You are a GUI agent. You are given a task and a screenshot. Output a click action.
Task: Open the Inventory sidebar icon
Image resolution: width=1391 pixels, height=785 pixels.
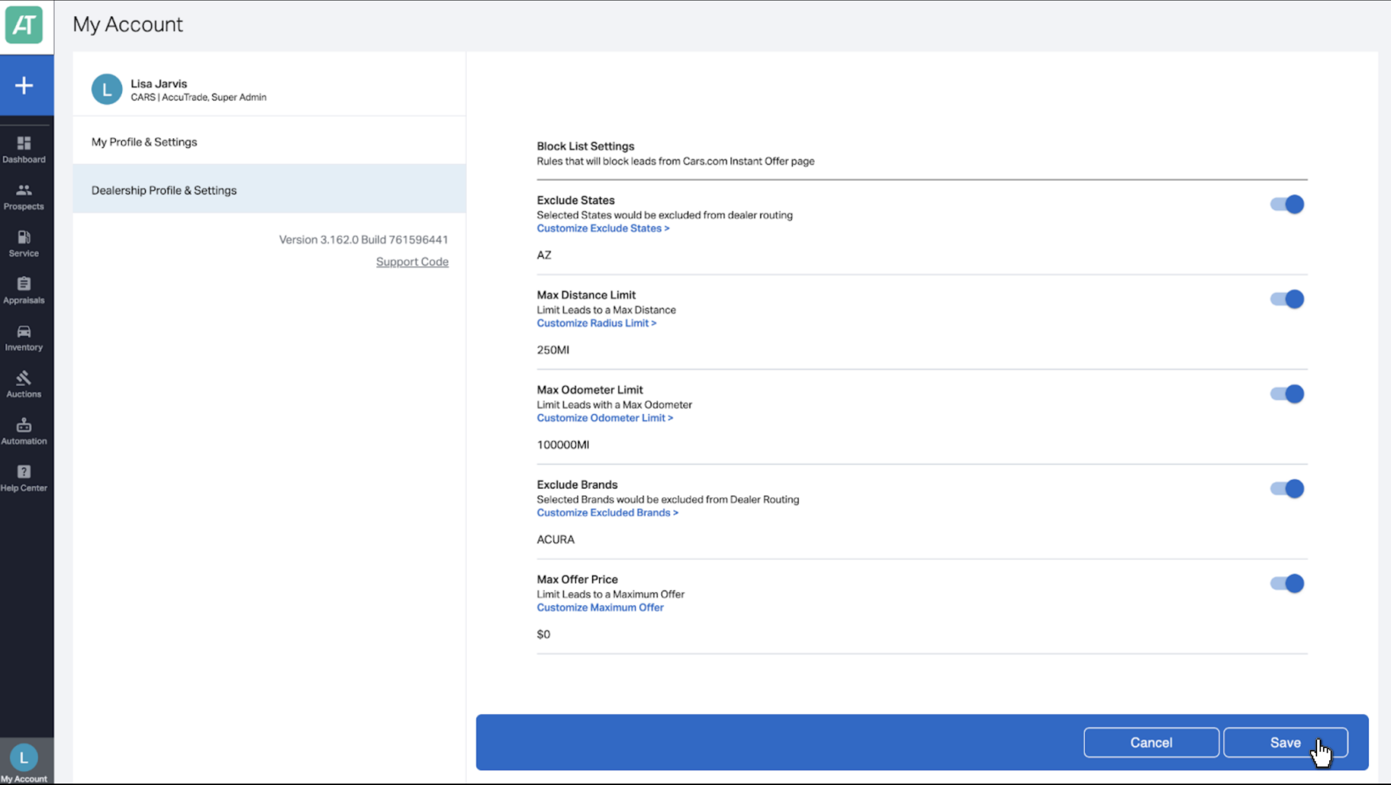24,338
